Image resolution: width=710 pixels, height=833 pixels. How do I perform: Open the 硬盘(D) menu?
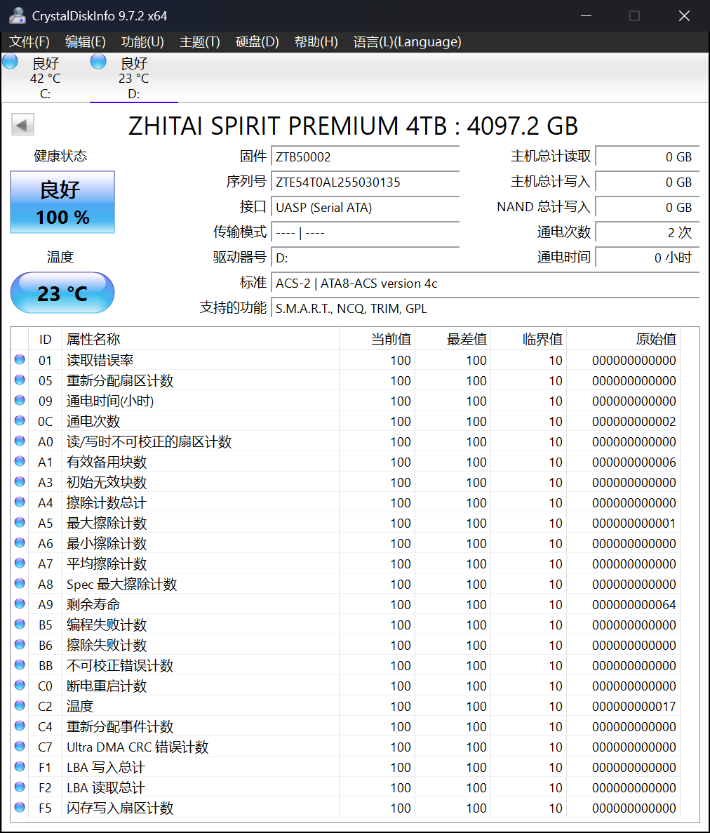(x=255, y=42)
